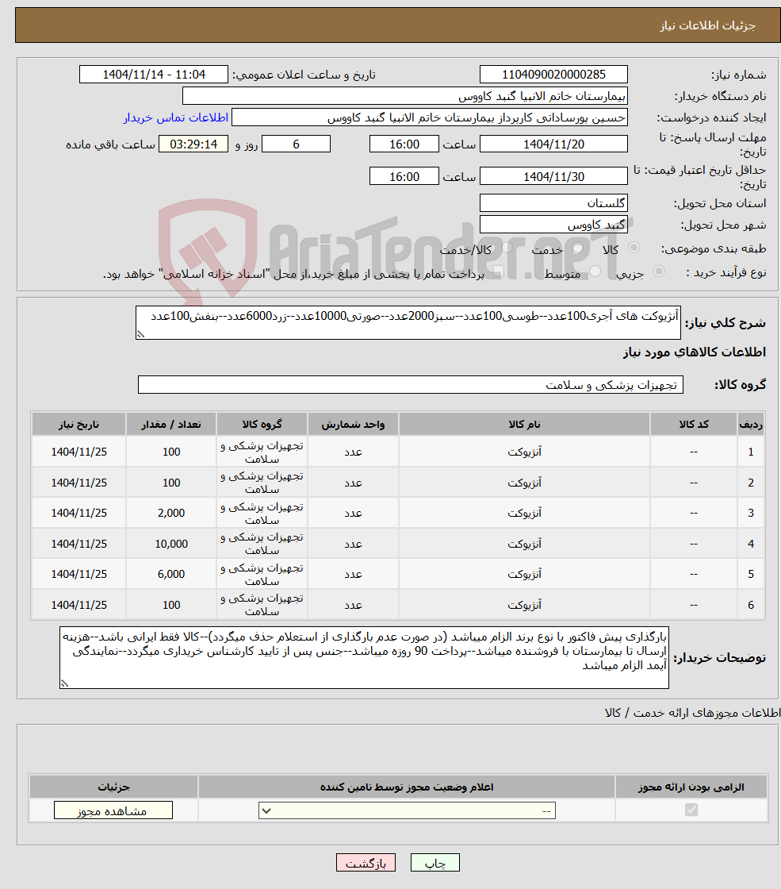Open the اطلاعات تماس خریدار link
Screen dimensions: 781x889
point(176,117)
